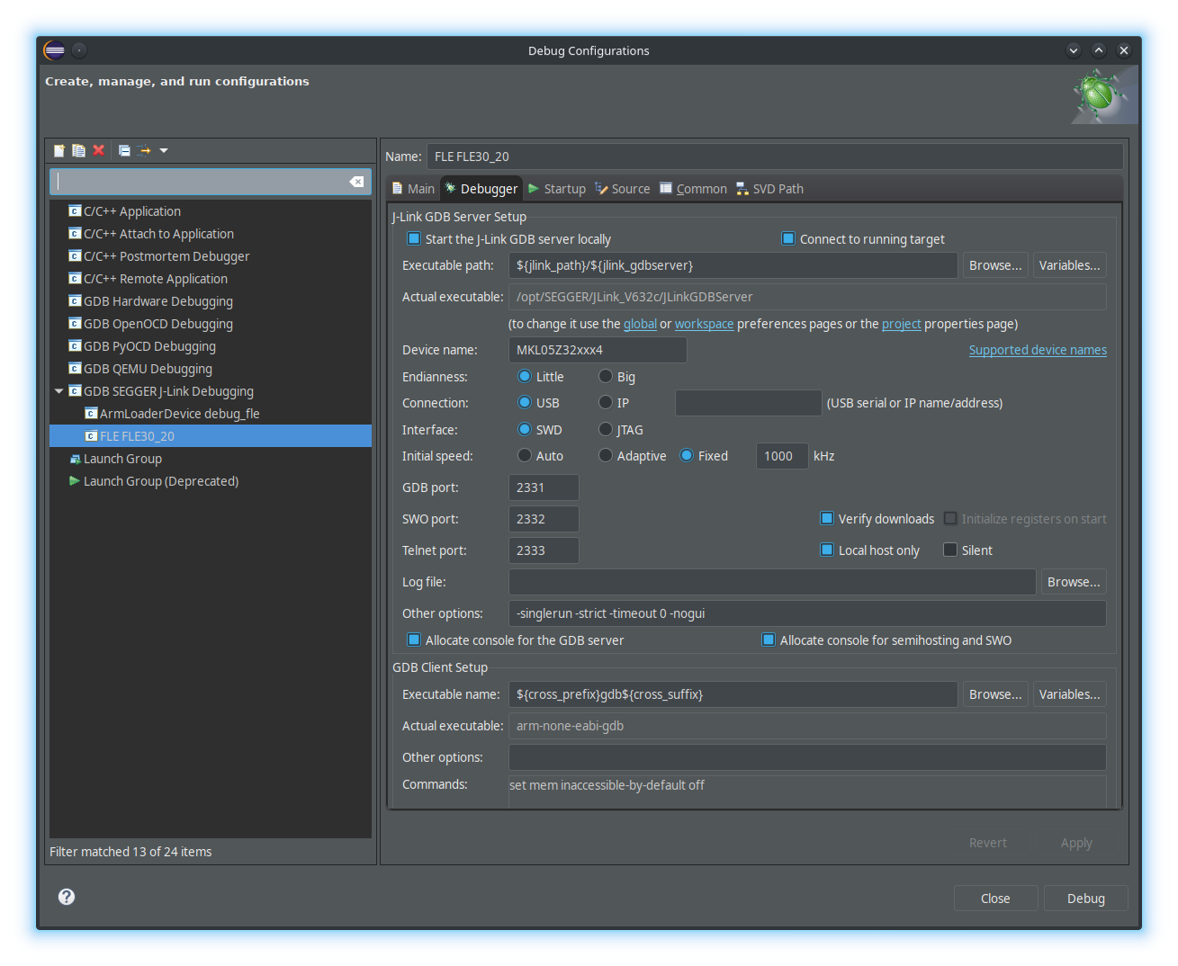Viewport: 1178px width, 966px height.
Task: Click Browse for J-Link executable path
Action: [995, 265]
